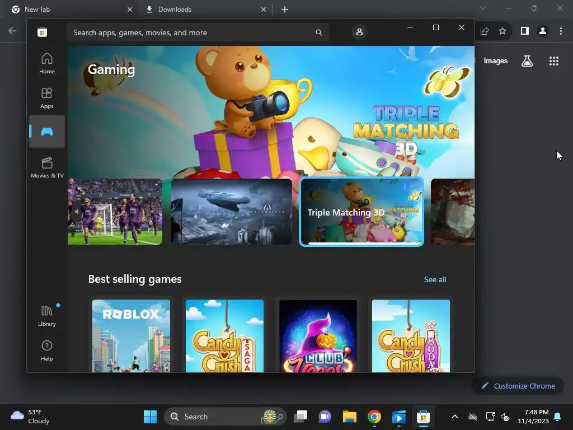The width and height of the screenshot is (573, 430).
Task: Show hidden system tray icons
Action: coord(454,417)
